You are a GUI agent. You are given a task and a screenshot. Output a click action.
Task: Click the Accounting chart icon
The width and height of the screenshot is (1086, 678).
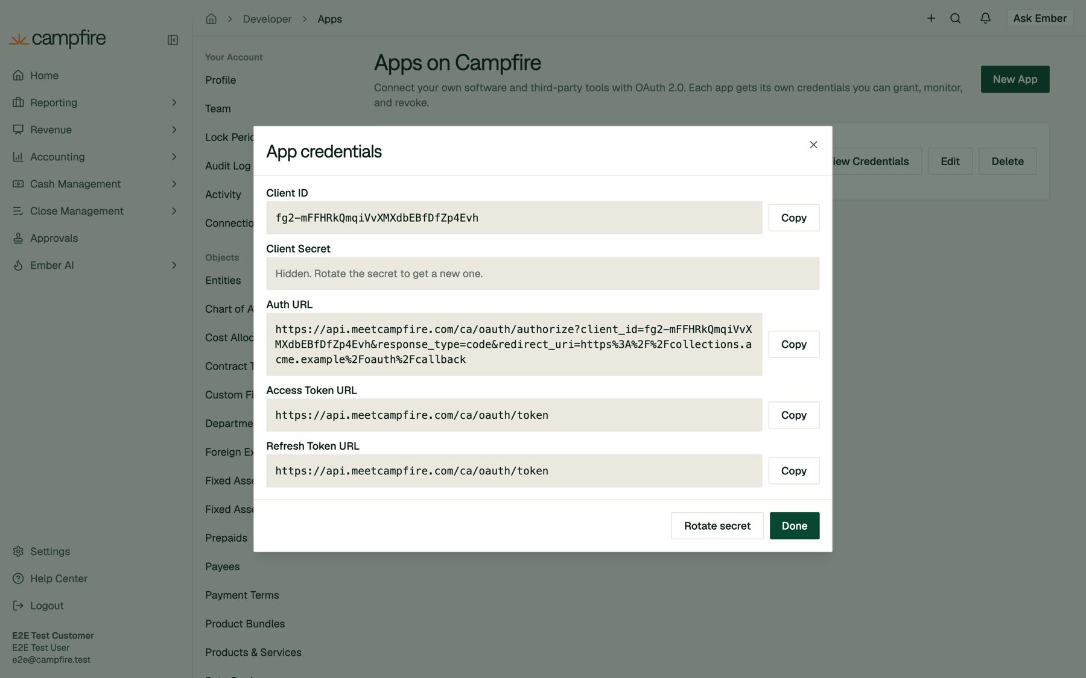coord(18,157)
